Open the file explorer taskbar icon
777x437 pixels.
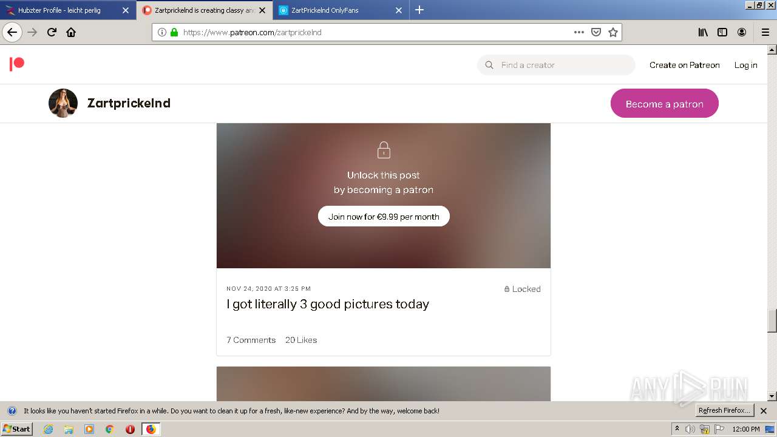click(69, 429)
